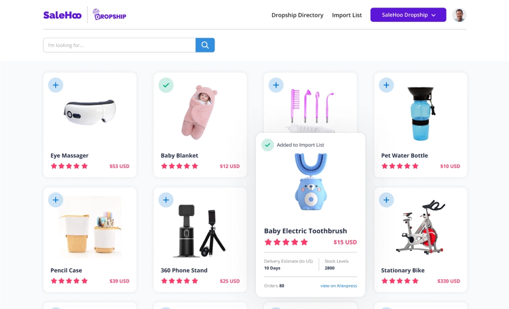509x309 pixels.
Task: Add Pencil Case with plus icon
Action: (x=56, y=200)
